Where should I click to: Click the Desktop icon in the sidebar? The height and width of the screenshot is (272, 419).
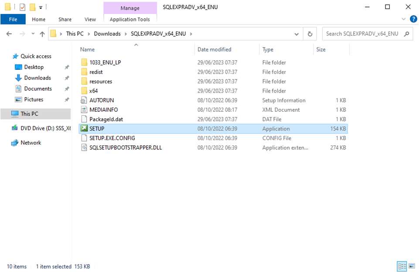[x=18, y=67]
